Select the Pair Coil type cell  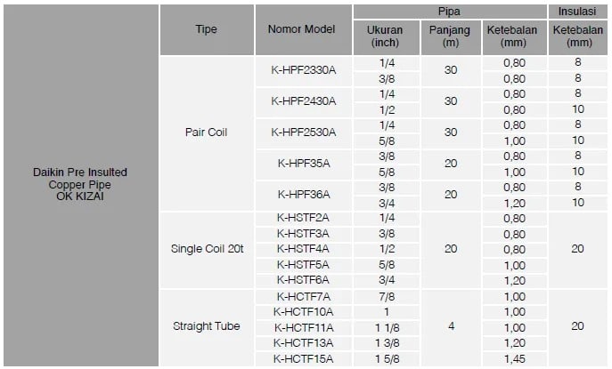[x=206, y=132]
